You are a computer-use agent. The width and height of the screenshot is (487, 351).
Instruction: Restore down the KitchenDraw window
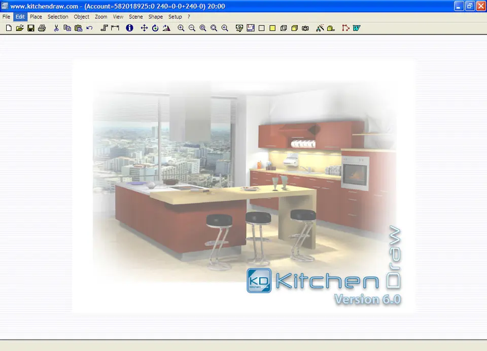pos(470,6)
